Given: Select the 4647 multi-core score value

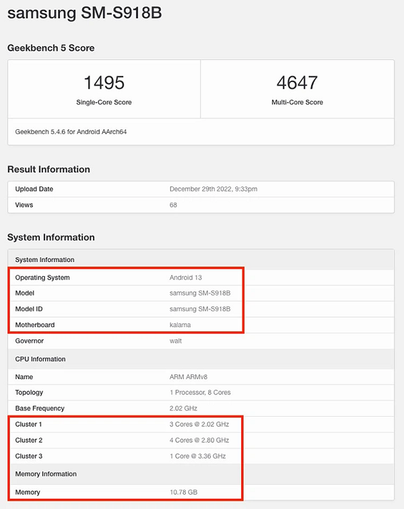Looking at the screenshot, I should [x=297, y=83].
